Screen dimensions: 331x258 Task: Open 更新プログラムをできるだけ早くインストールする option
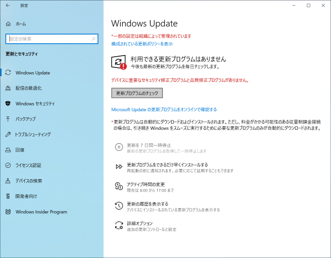coord(167,165)
